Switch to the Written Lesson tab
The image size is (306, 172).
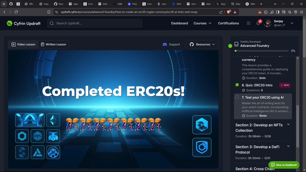pyautogui.click(x=54, y=44)
